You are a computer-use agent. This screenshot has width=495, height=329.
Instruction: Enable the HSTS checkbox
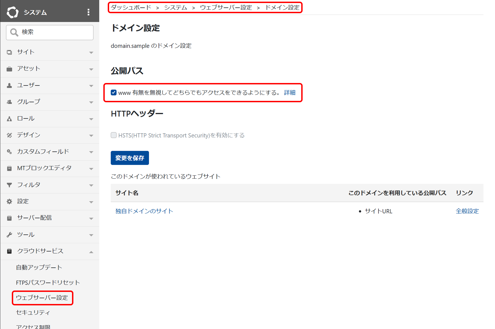(114, 135)
